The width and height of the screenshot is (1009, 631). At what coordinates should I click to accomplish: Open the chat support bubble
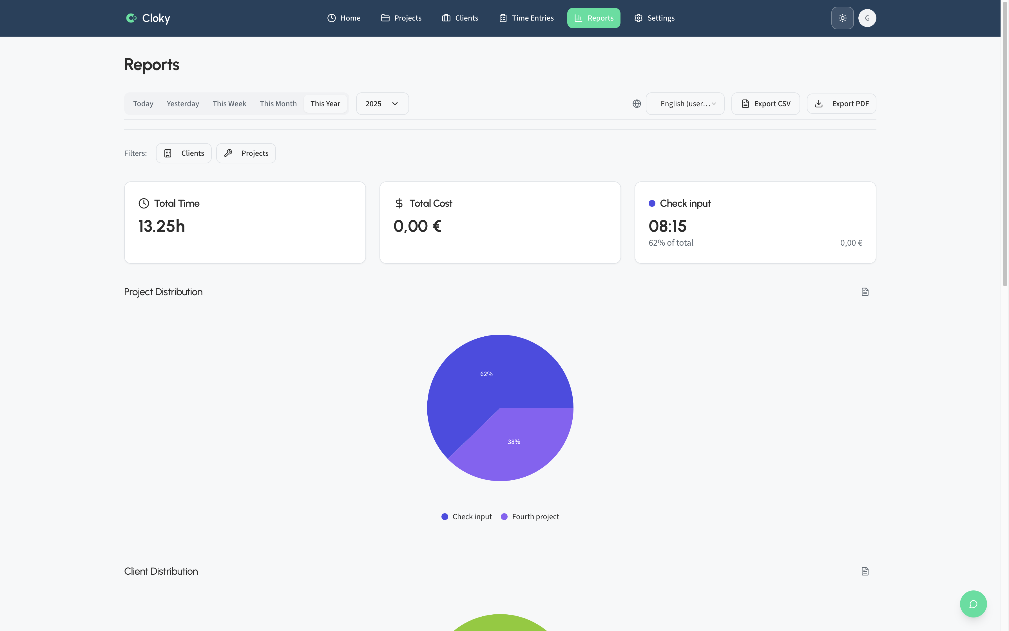(x=973, y=604)
